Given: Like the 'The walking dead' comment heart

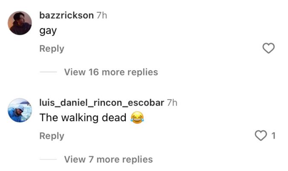Looking at the screenshot, I should click(x=261, y=136).
